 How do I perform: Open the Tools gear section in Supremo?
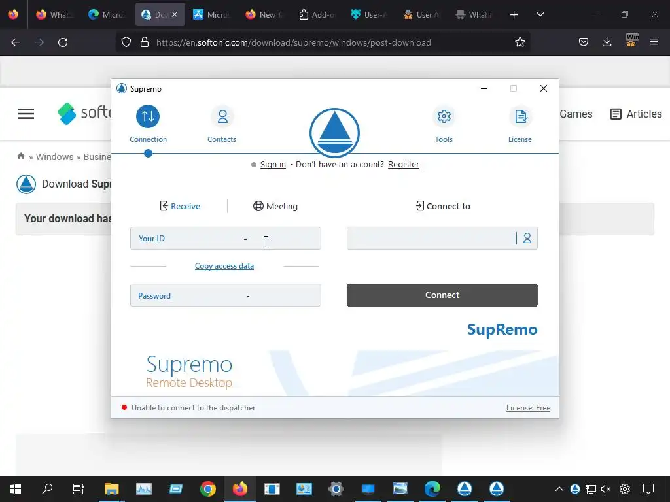click(444, 124)
